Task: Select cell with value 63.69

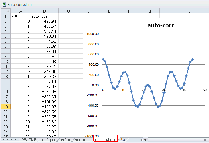Action: (45, 61)
